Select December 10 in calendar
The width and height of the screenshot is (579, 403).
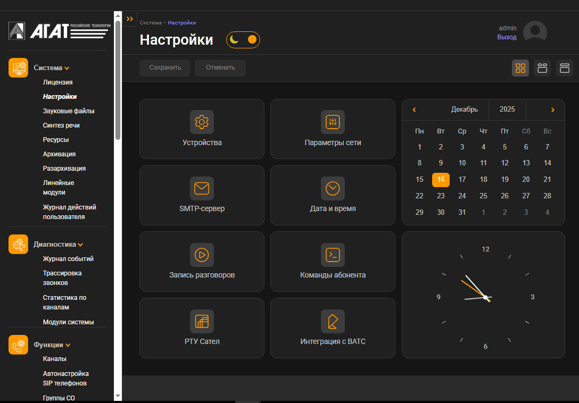[x=462, y=163]
